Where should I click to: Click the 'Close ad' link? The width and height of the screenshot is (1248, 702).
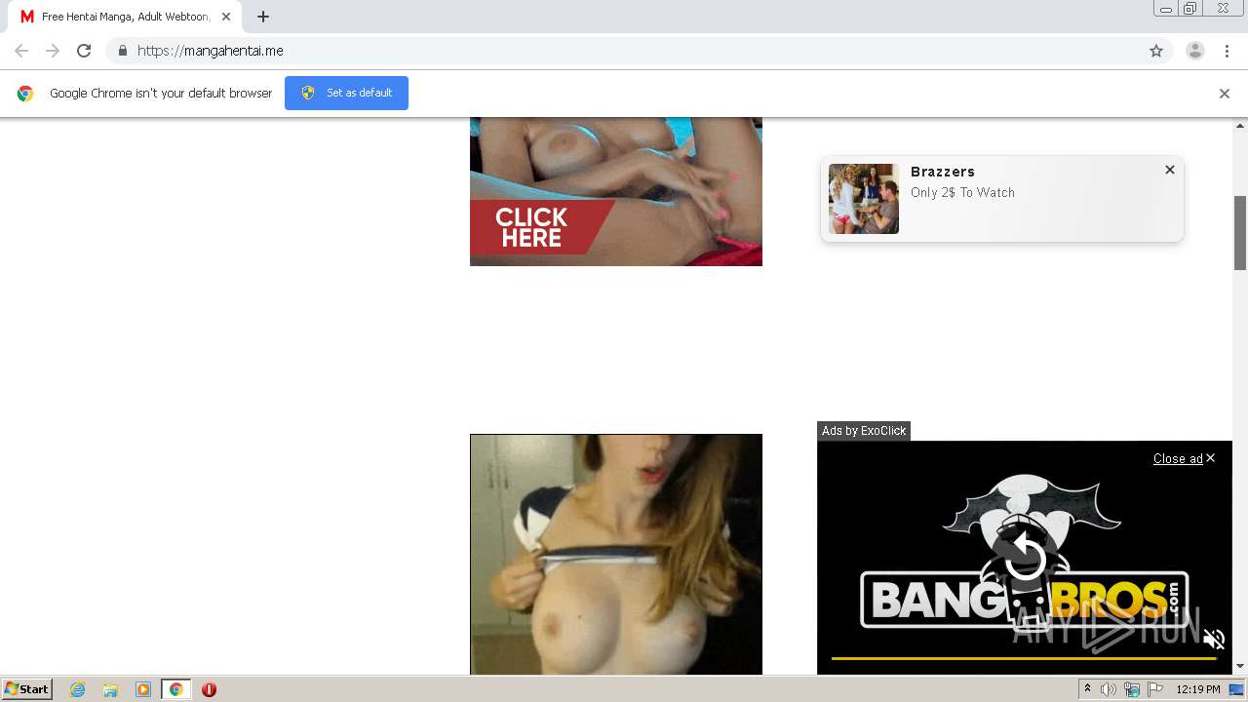tap(1178, 458)
